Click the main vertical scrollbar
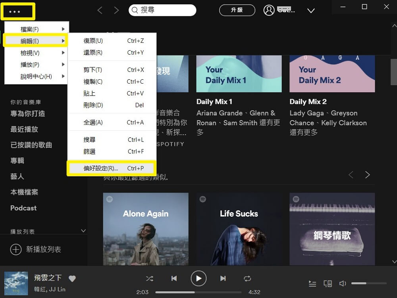Viewport: 397px width, 298px height. (394, 72)
